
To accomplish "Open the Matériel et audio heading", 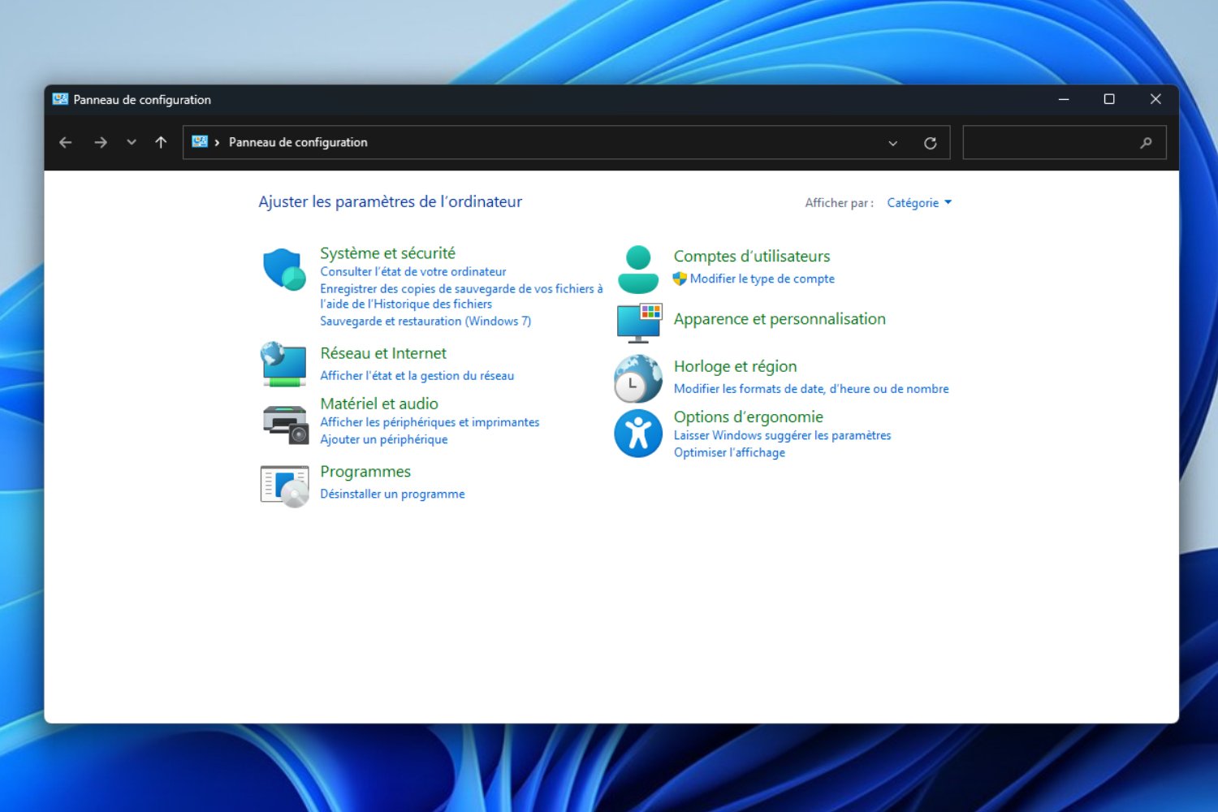I will click(x=379, y=404).
